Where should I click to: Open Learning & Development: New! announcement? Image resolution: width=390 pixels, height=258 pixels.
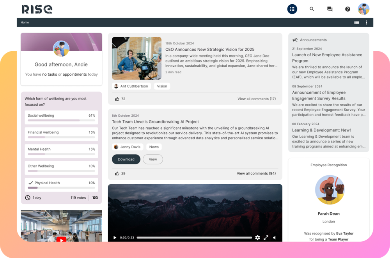pyautogui.click(x=321, y=130)
